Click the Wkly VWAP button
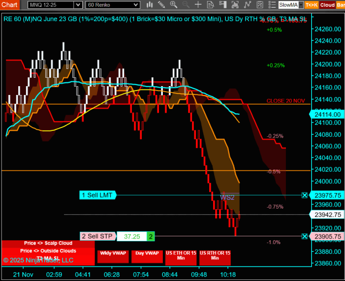This screenshot has height=281, width=345. pos(113,256)
